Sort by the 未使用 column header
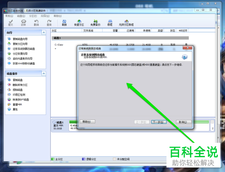The image size is (225, 172). [x=144, y=31]
